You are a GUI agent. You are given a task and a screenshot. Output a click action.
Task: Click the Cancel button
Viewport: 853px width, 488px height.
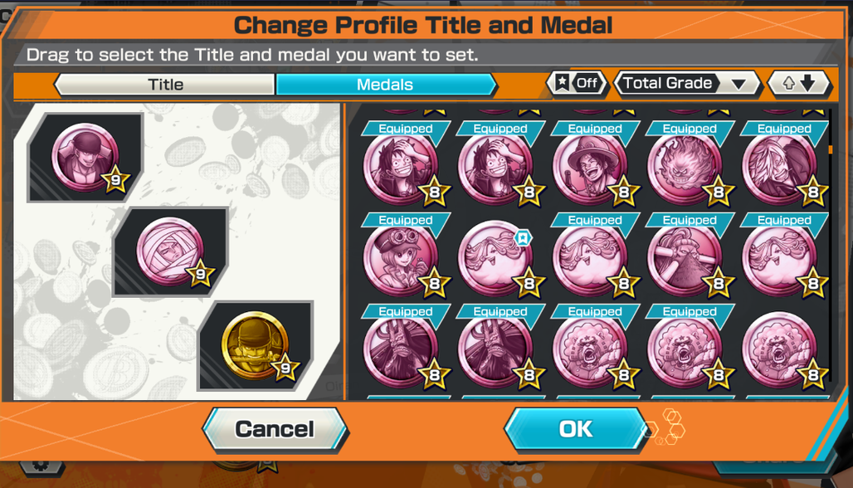[275, 429]
